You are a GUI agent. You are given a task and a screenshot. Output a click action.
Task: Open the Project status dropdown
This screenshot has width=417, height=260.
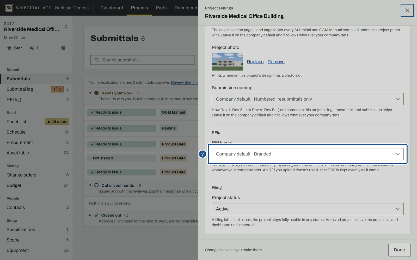coord(308,209)
